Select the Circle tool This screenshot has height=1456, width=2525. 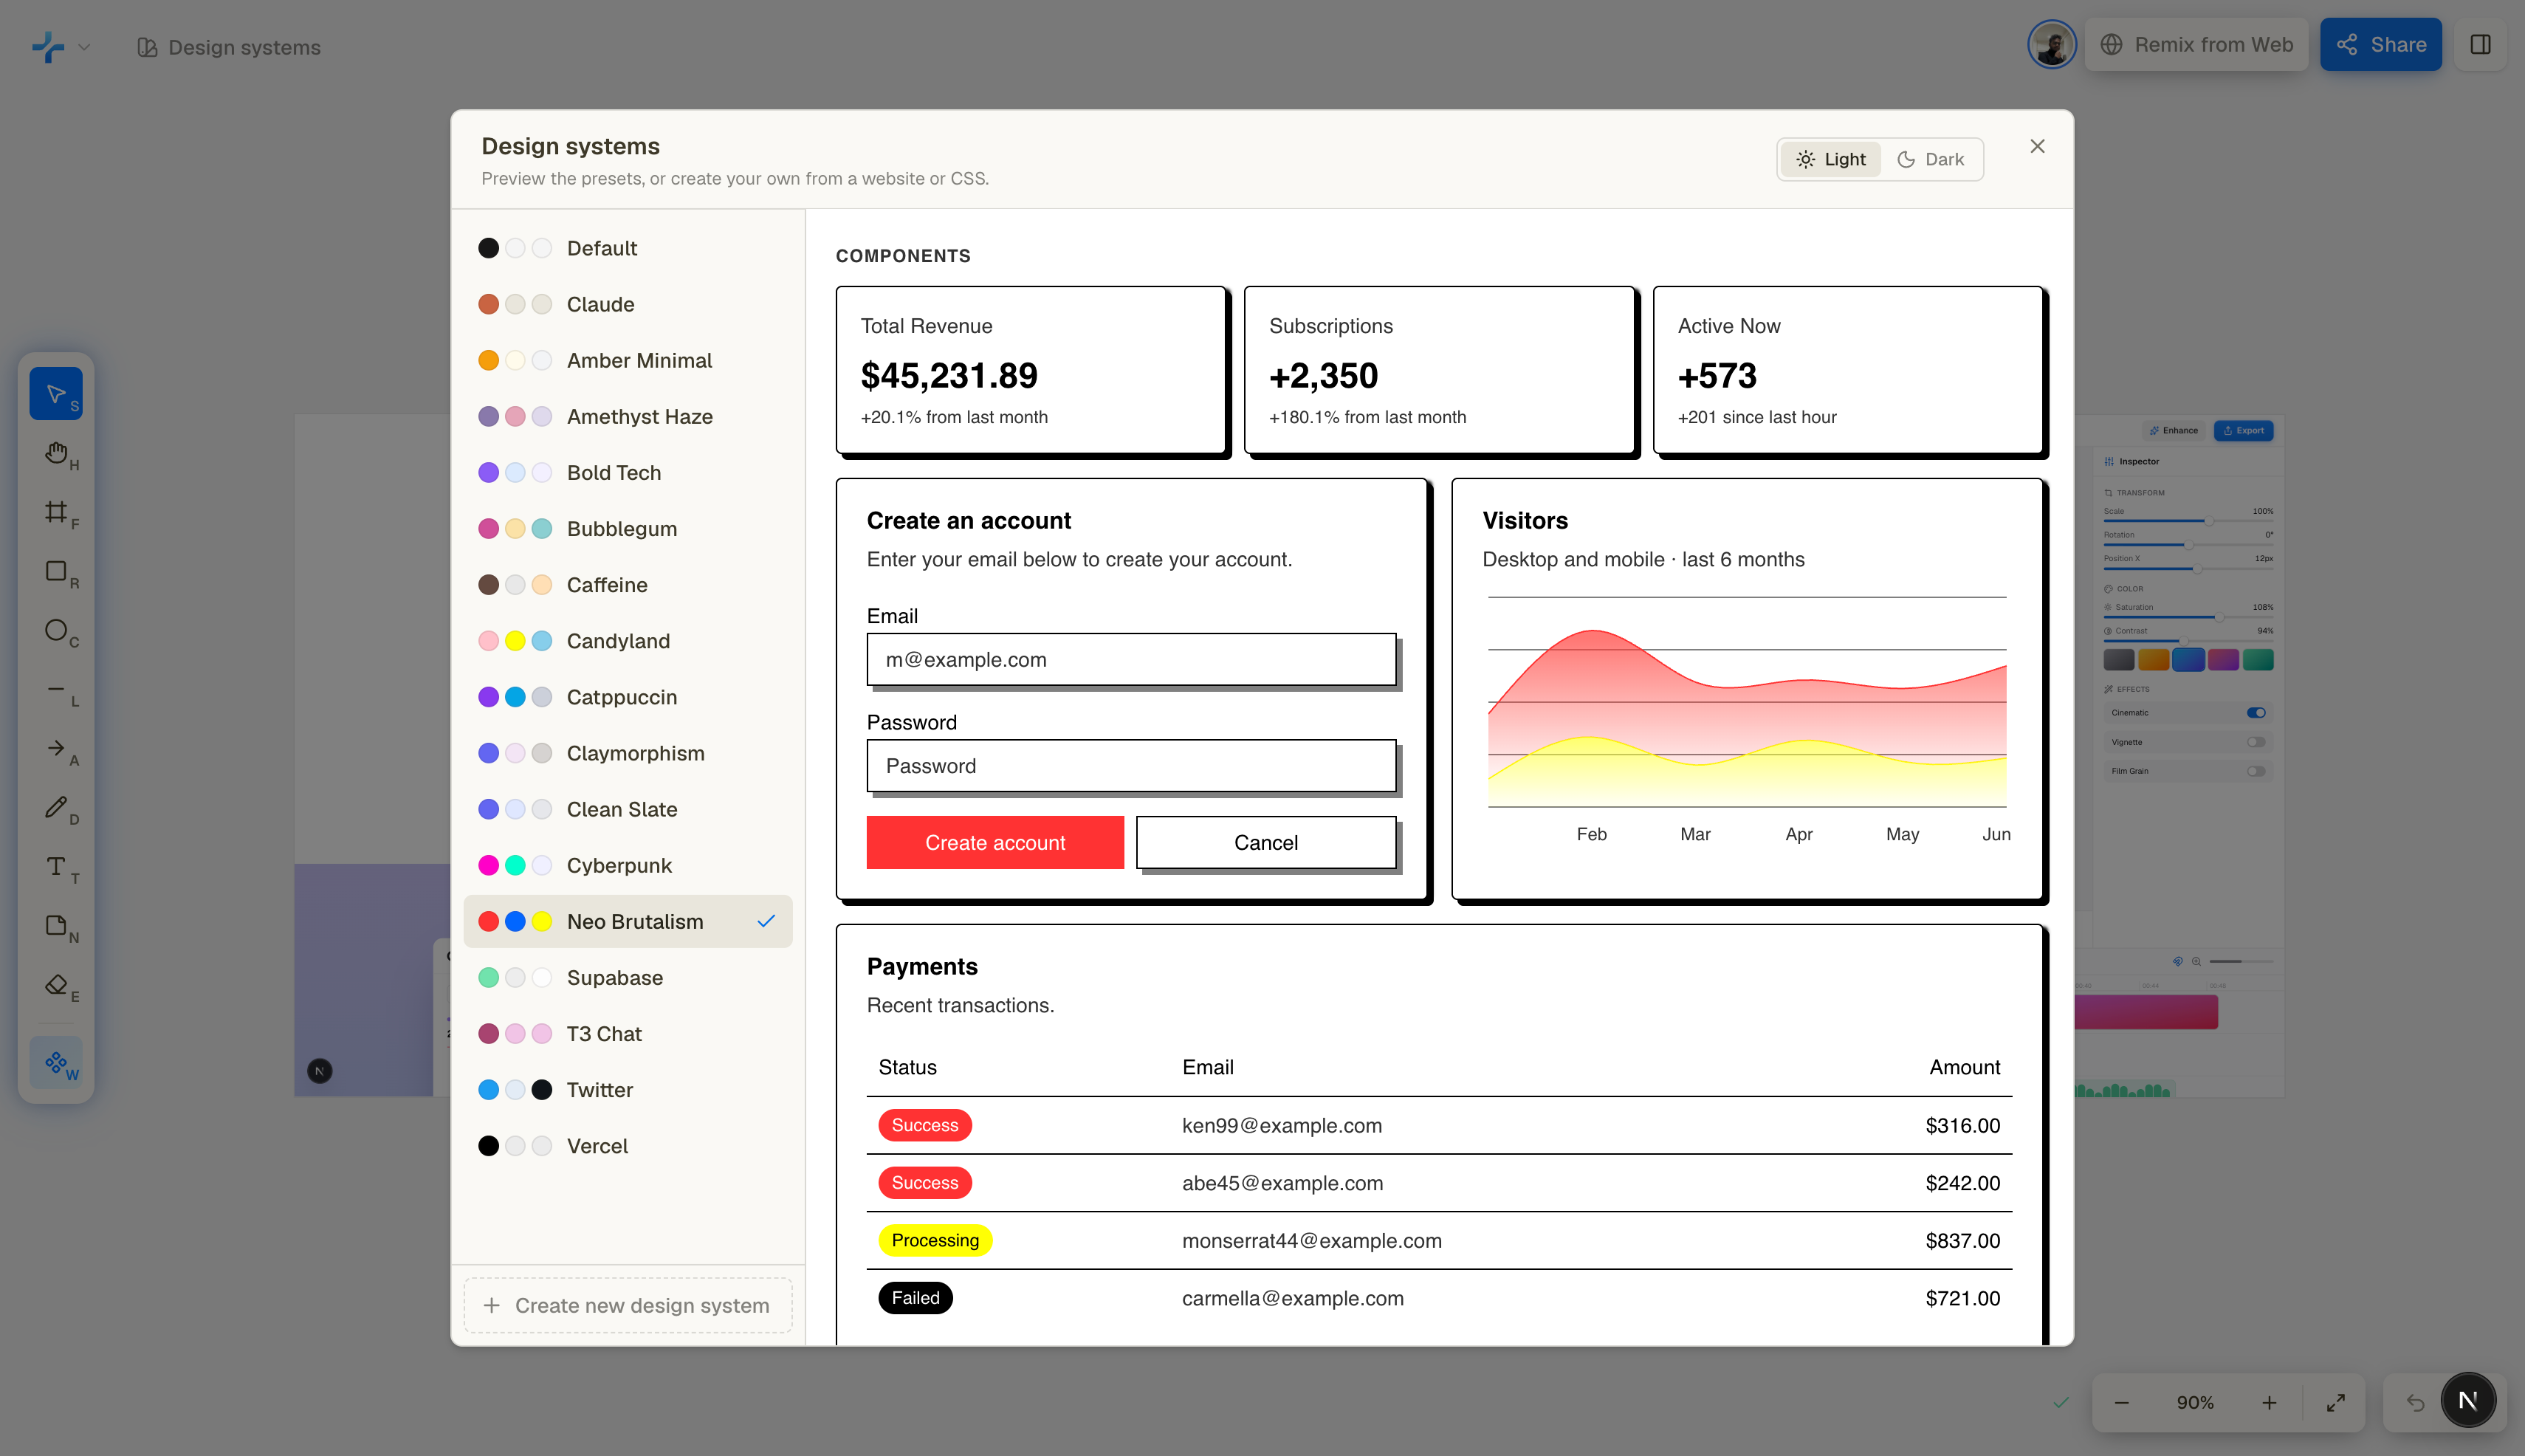point(56,630)
